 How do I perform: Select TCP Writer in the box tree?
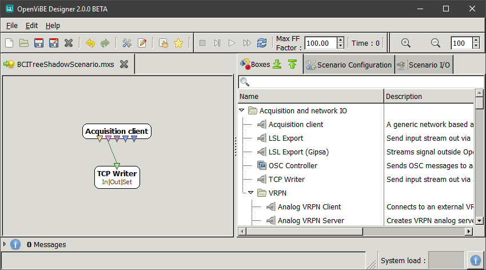click(286, 179)
